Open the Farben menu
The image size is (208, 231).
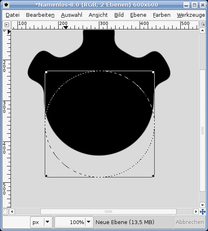click(162, 15)
